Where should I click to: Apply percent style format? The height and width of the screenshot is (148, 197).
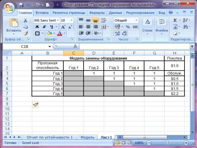click(128, 27)
